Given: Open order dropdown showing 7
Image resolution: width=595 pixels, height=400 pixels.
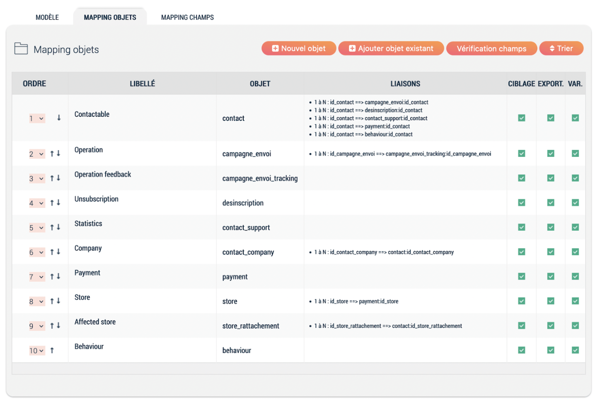Looking at the screenshot, I should click(x=37, y=277).
